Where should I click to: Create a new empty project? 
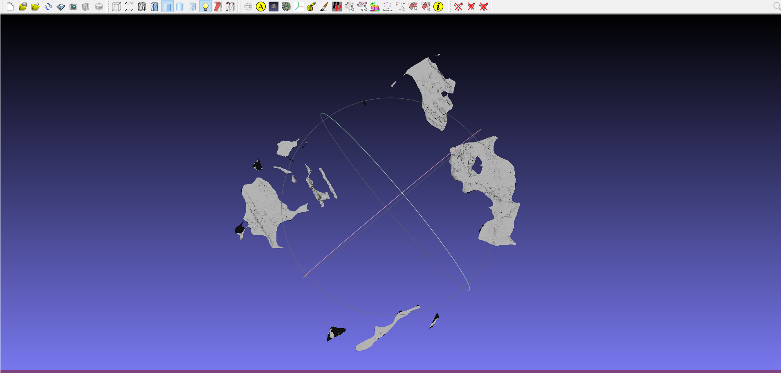point(11,7)
